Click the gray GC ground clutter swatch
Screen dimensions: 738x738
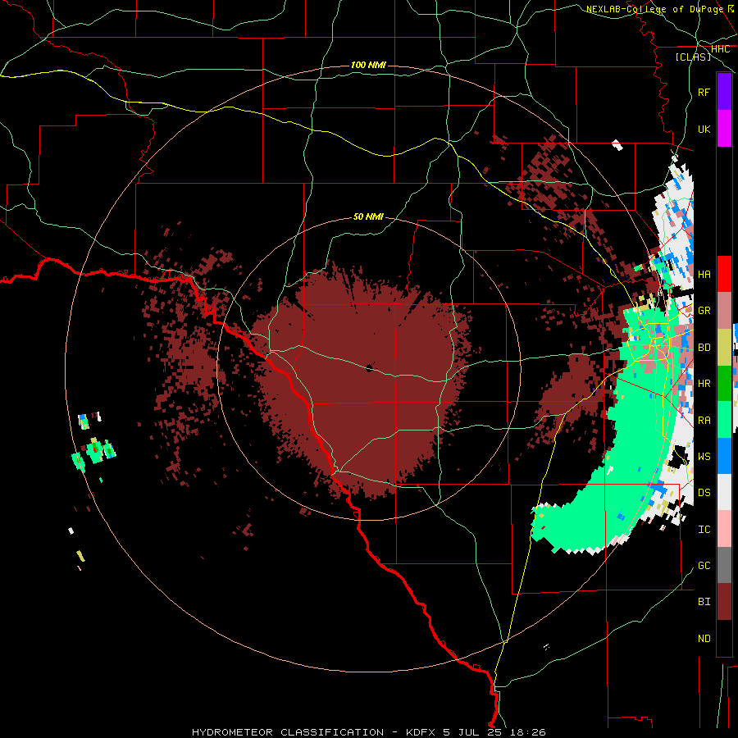(x=724, y=565)
